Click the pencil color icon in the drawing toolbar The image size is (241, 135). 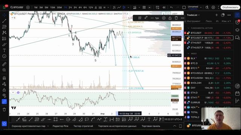pos(146,18)
